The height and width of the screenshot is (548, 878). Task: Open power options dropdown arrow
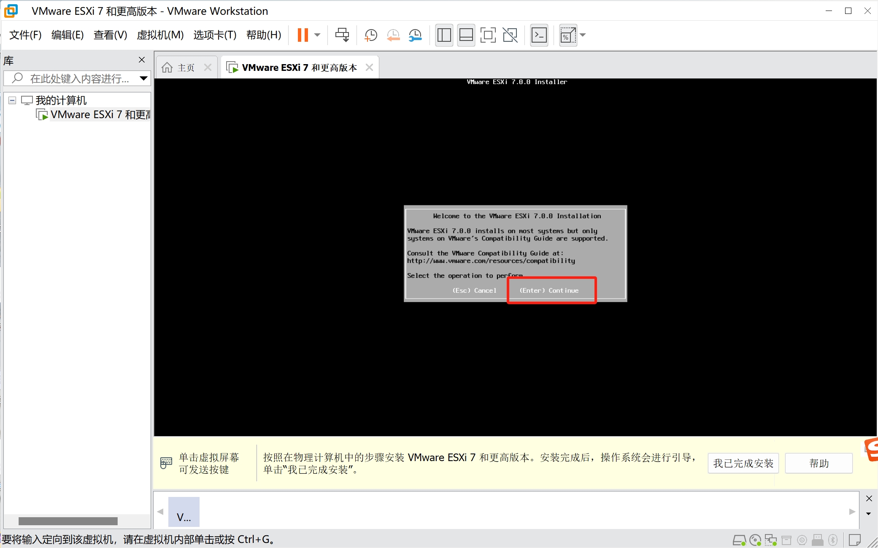click(318, 35)
